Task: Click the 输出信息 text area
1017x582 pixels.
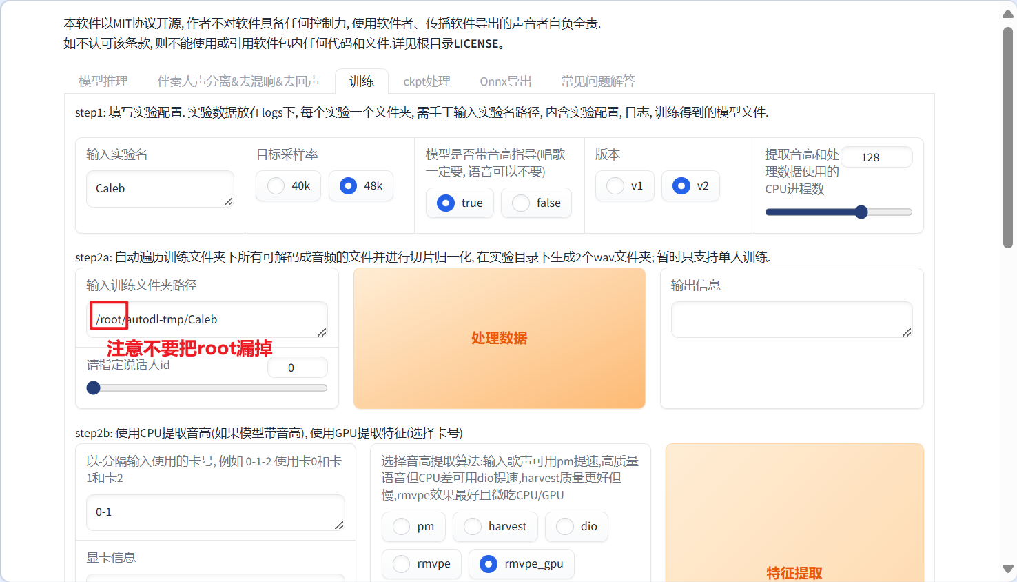Action: 792,320
